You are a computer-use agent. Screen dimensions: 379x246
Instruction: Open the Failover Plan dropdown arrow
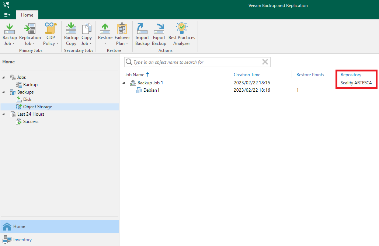(x=127, y=43)
